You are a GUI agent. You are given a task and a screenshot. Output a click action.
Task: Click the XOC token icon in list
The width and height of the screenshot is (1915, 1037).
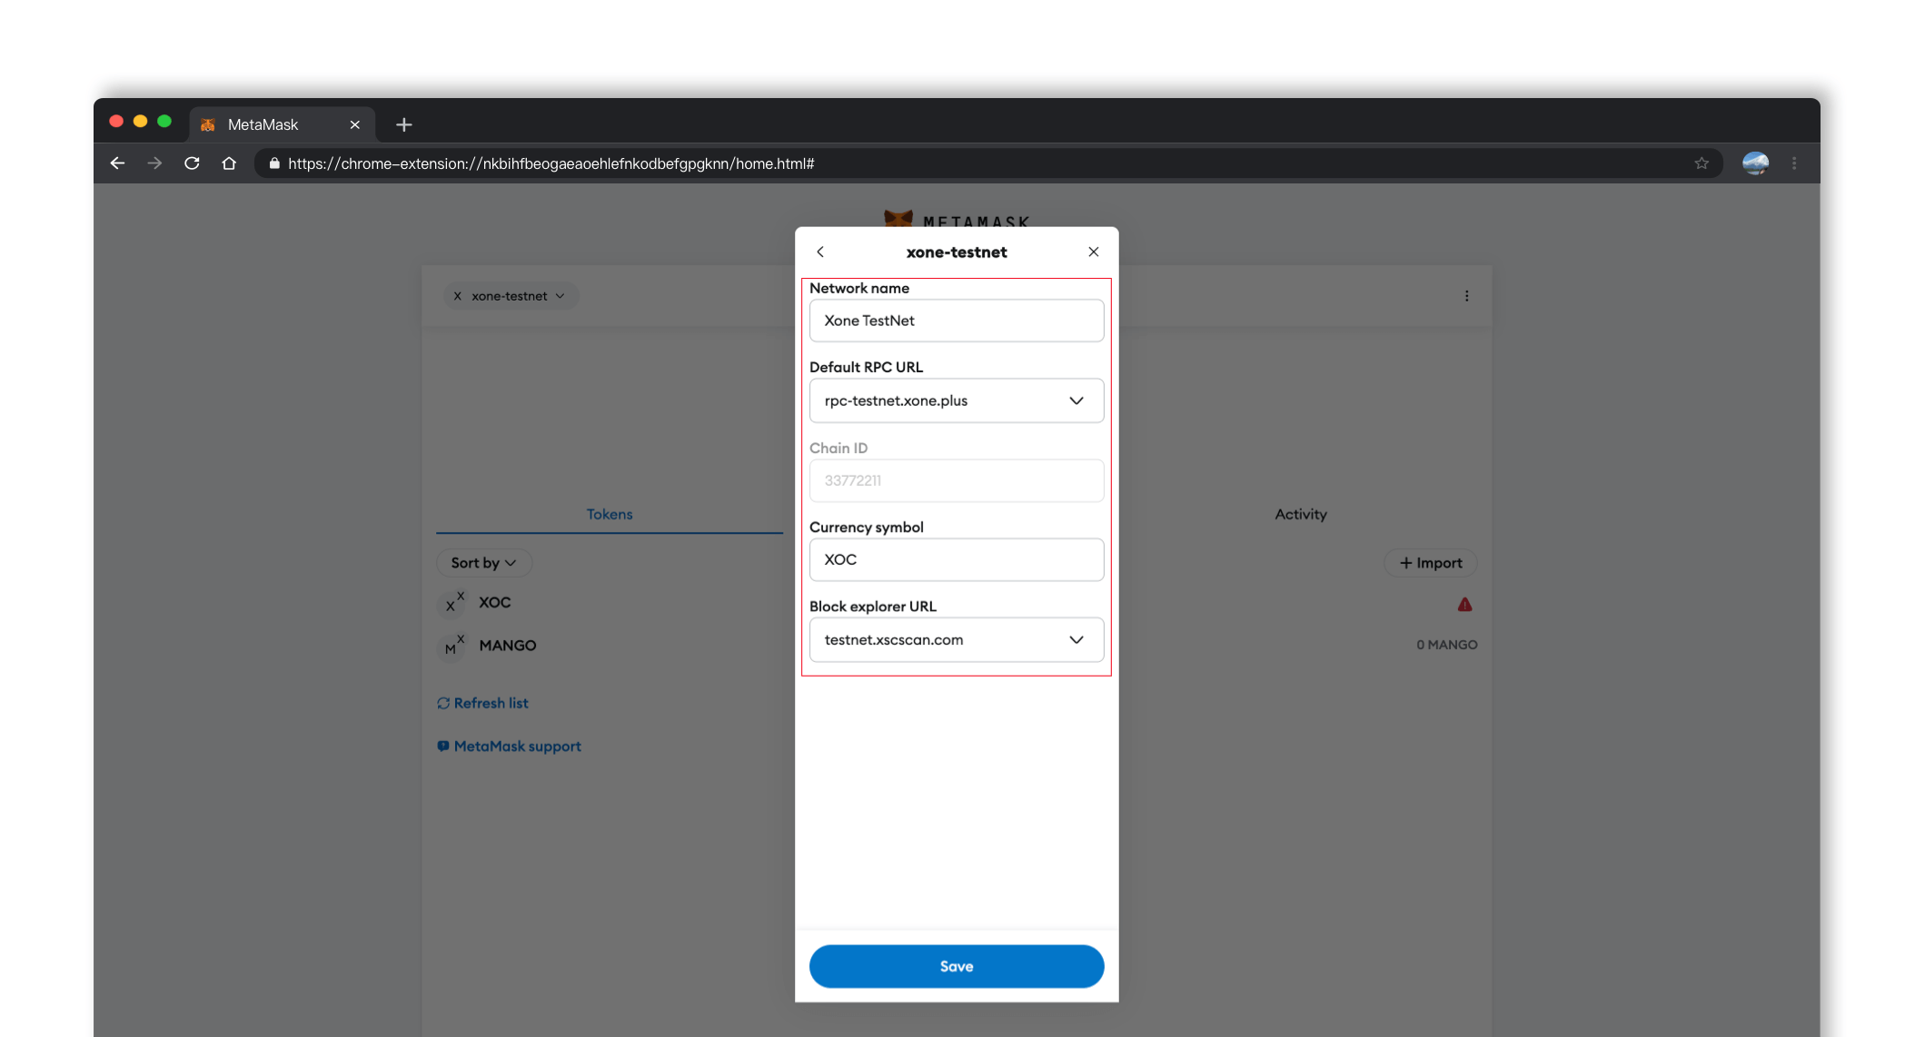click(x=452, y=601)
